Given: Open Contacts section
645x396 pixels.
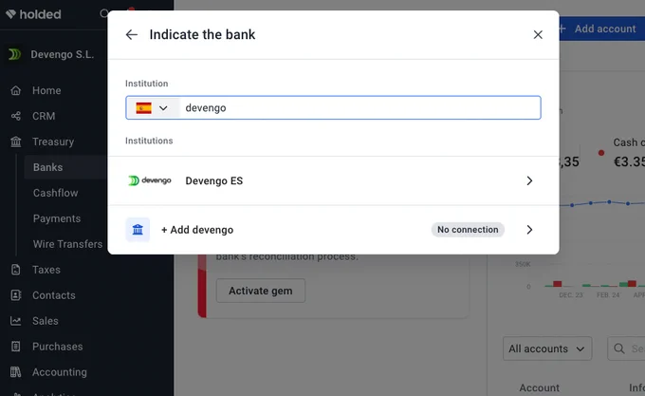Looking at the screenshot, I should (x=54, y=295).
